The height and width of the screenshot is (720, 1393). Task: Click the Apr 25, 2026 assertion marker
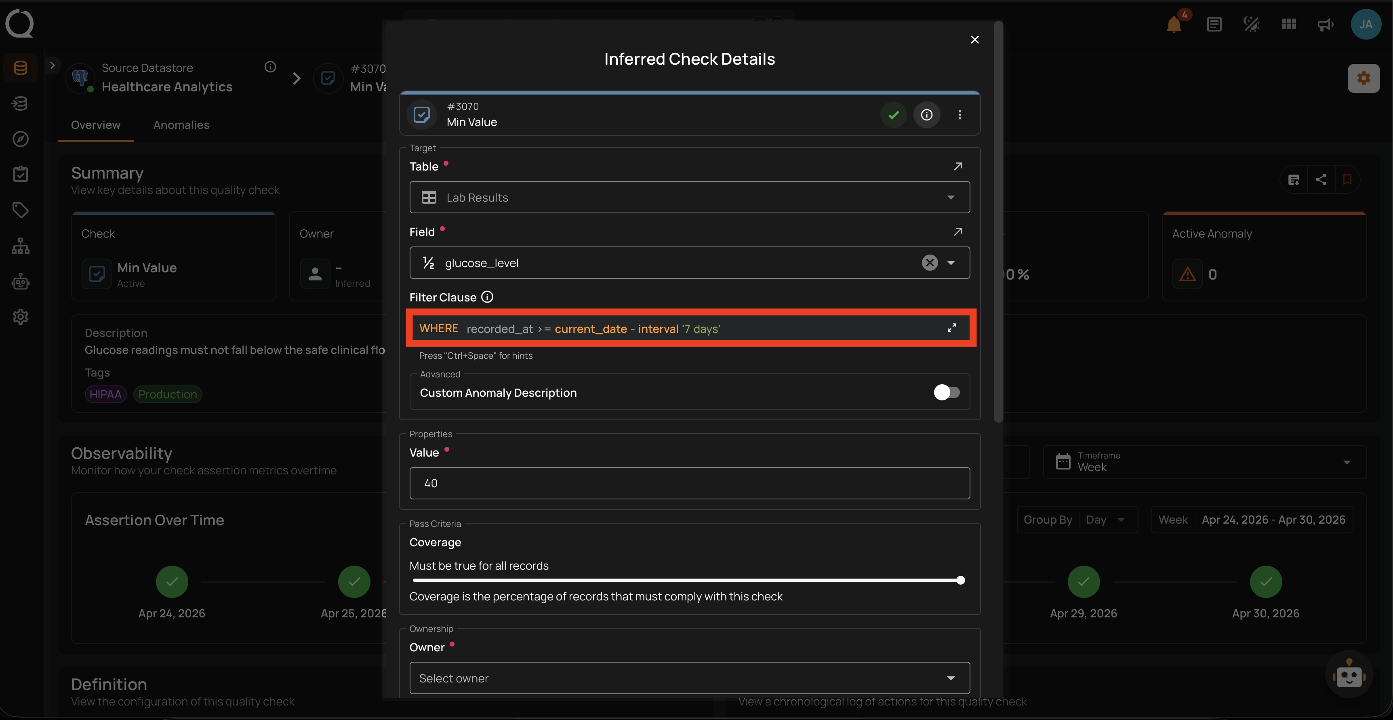coord(354,581)
